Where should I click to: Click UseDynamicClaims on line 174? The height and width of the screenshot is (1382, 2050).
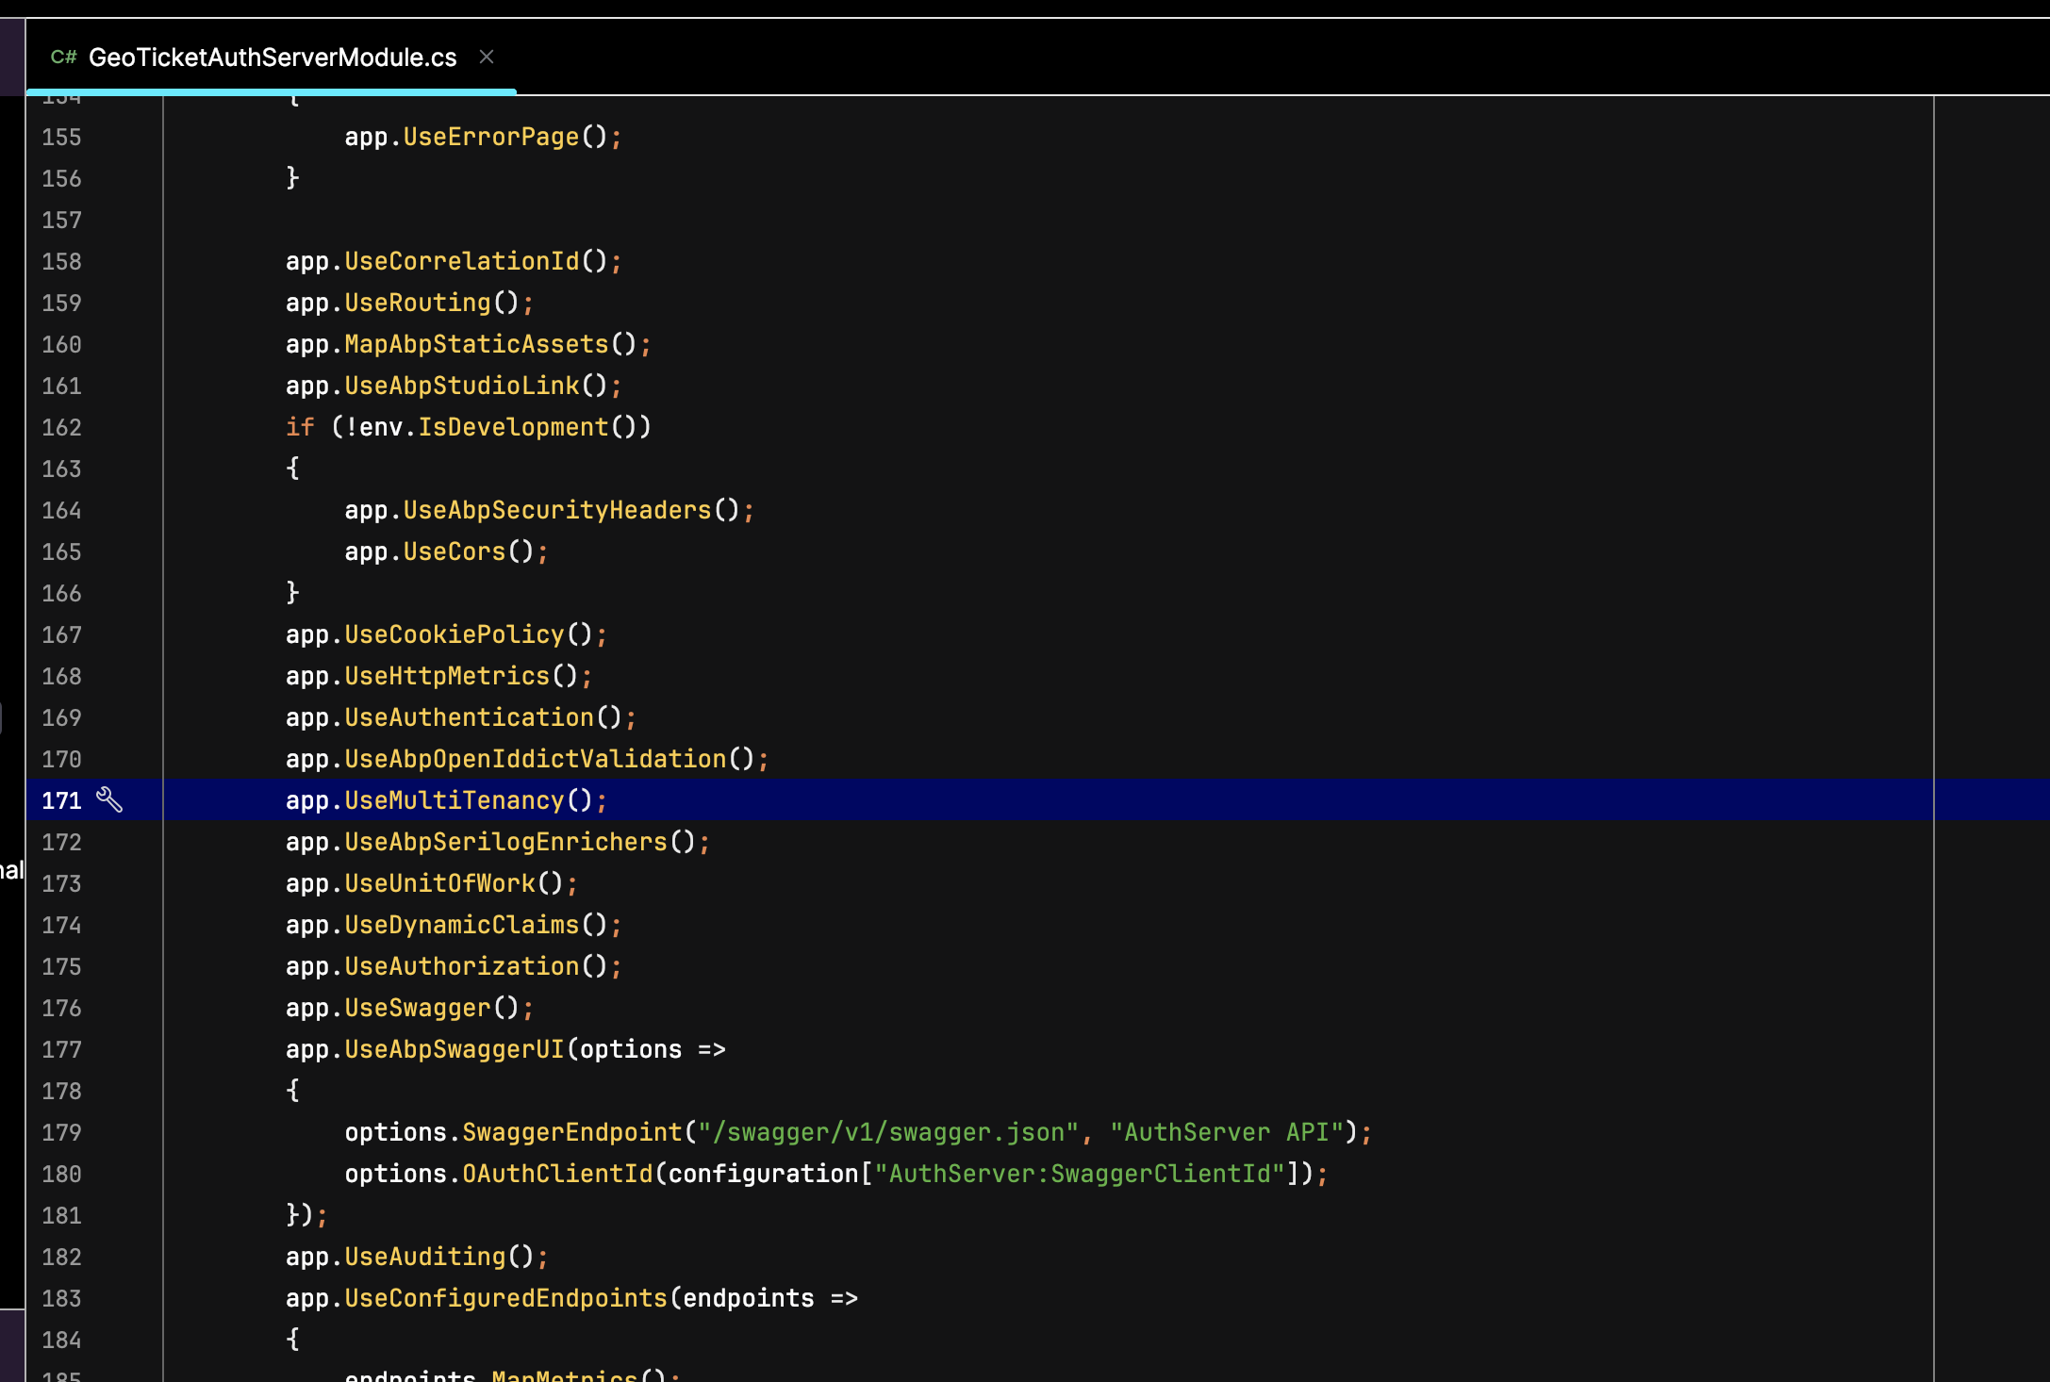coord(461,925)
